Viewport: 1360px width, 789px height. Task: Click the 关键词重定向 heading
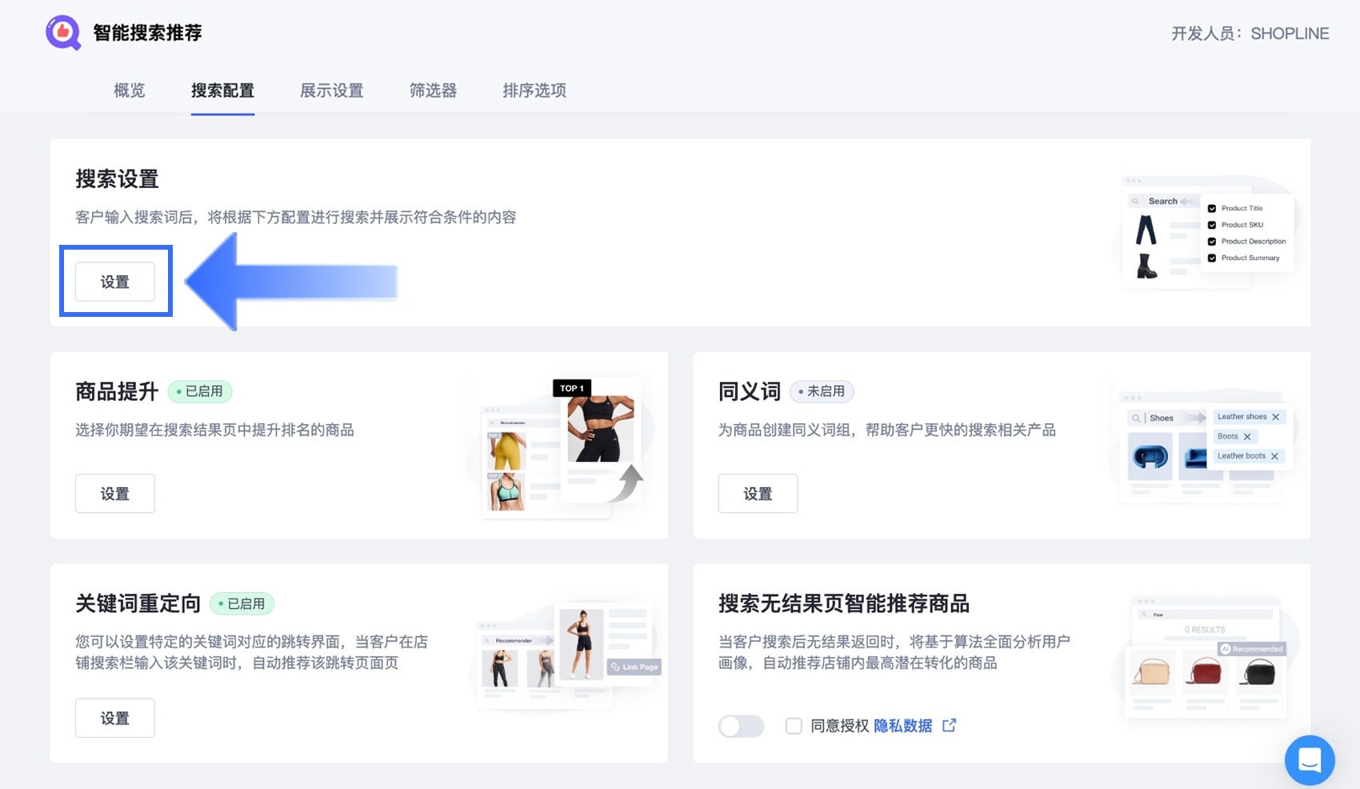(x=138, y=603)
